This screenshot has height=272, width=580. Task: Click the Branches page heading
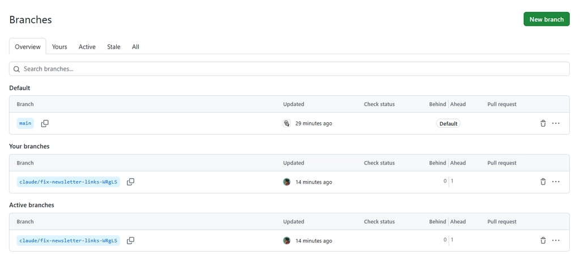[31, 20]
